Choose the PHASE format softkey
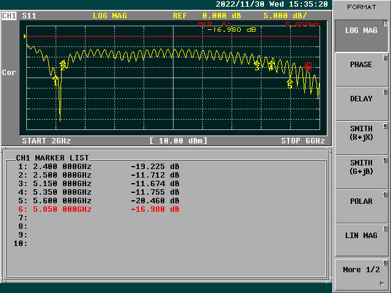The height and width of the screenshot is (293, 391). click(361, 70)
